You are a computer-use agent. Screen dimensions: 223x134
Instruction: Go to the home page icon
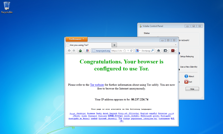(x=159, y=50)
